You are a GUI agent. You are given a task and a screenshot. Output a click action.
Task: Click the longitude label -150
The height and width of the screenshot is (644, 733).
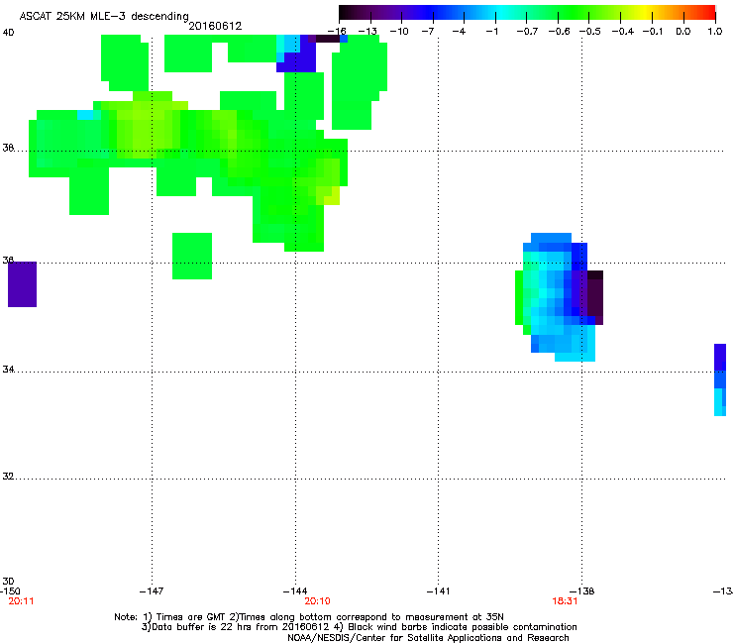(x=10, y=591)
